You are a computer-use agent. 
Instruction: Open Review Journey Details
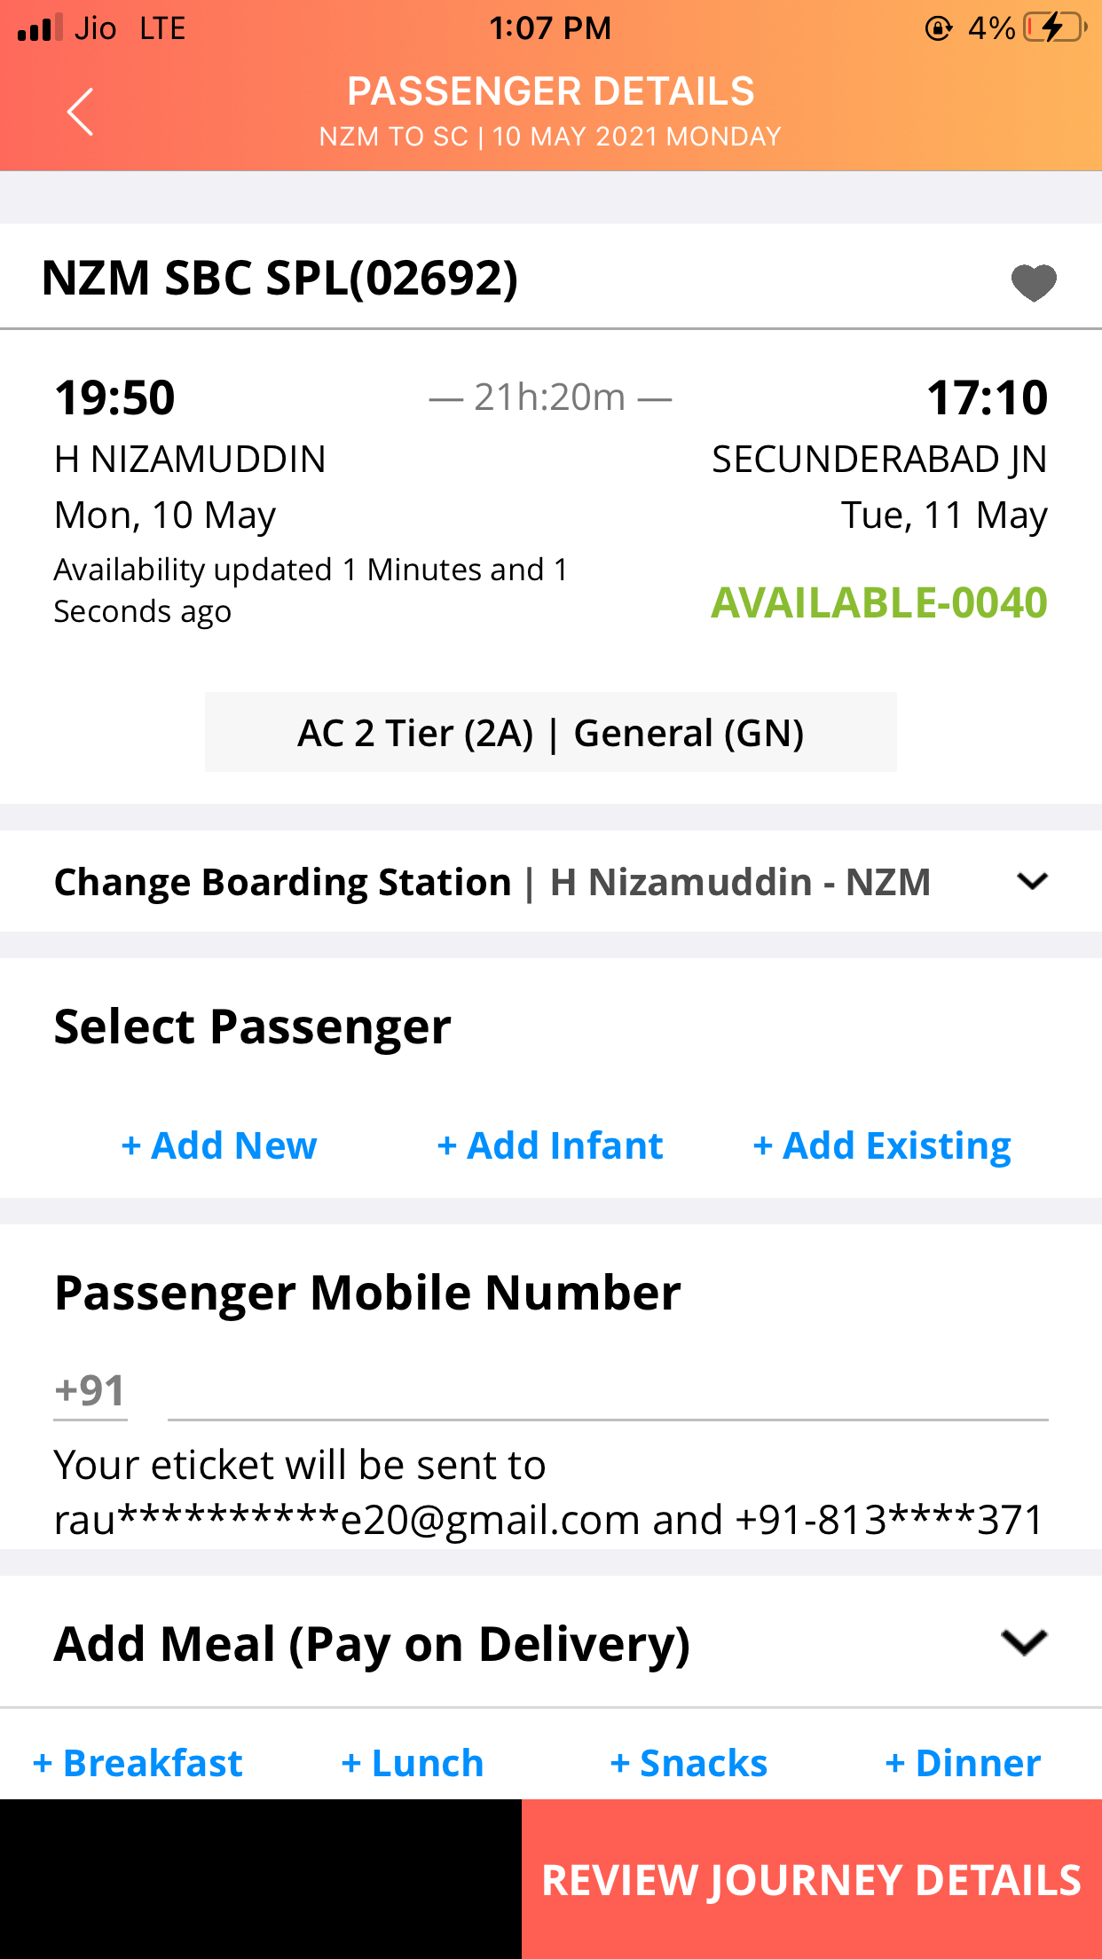pos(812,1879)
